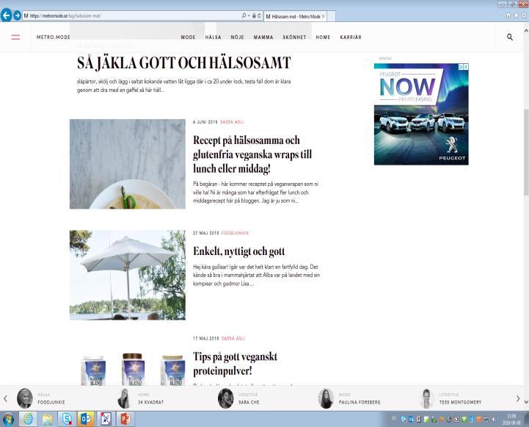Image resolution: width=529 pixels, height=427 pixels.
Task: Open the protein powder jars thumbnail
Action: 133,368
